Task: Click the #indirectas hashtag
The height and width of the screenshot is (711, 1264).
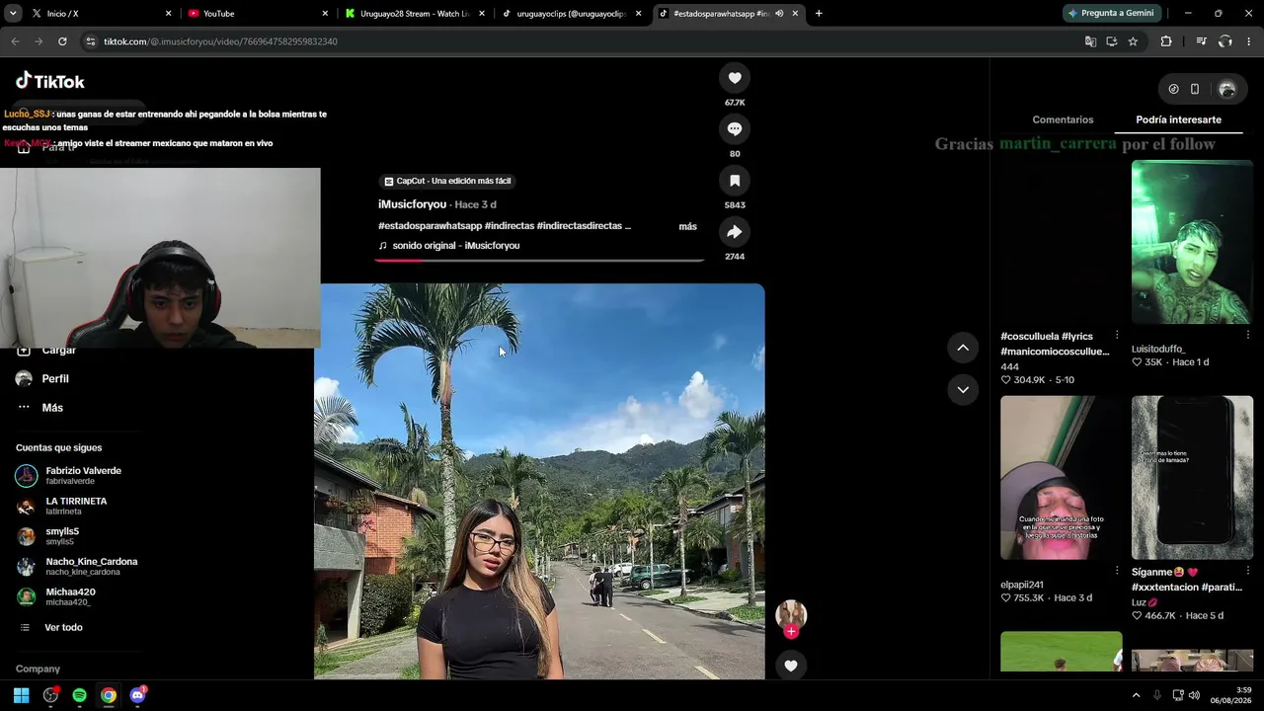Action: (510, 226)
